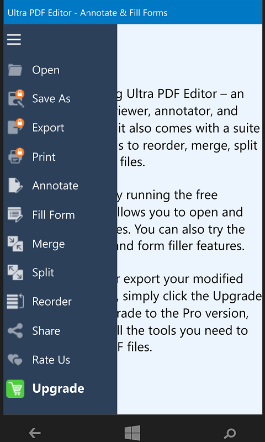Image resolution: width=265 pixels, height=442 pixels.
Task: Click the Merge arrows icon
Action: pyautogui.click(x=15, y=244)
